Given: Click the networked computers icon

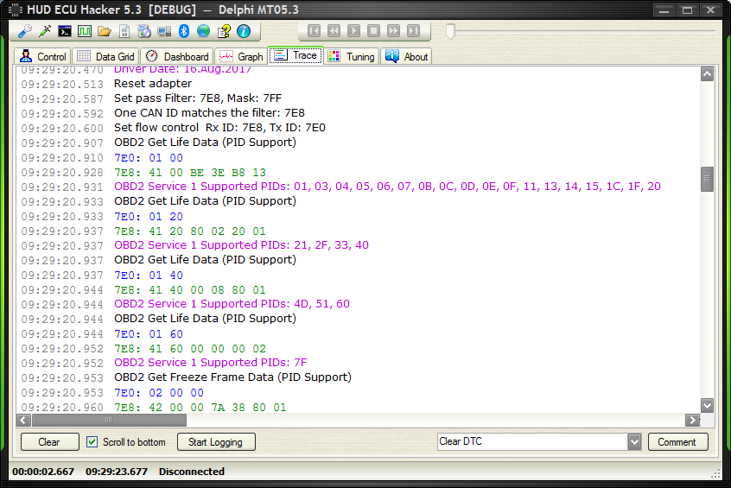Looking at the screenshot, I should [164, 31].
